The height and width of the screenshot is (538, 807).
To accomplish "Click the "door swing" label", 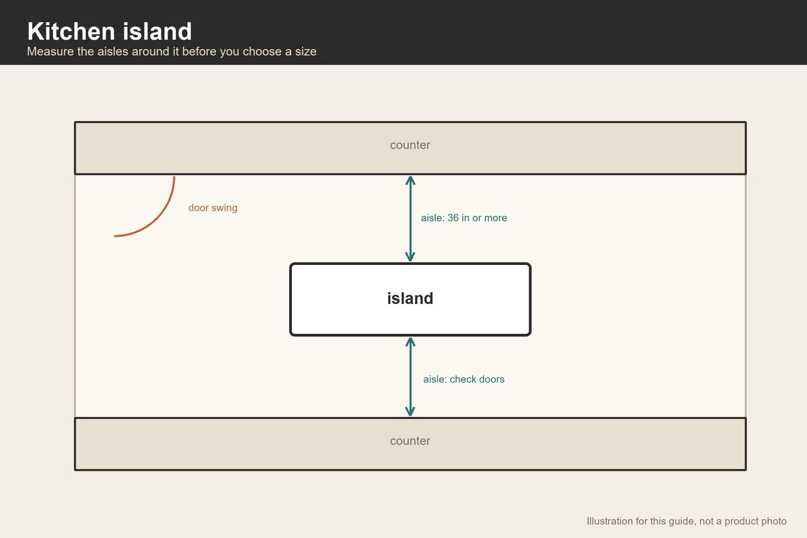I will coord(213,208).
